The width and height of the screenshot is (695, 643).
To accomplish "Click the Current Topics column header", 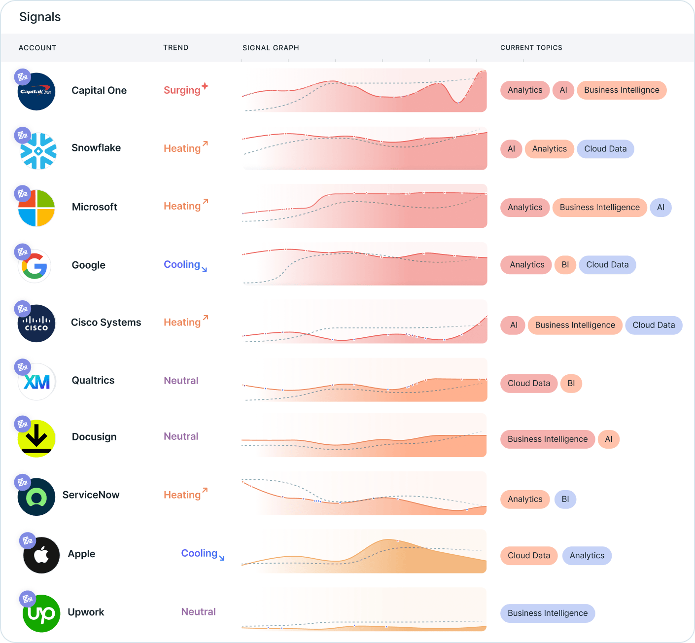I will click(x=531, y=48).
